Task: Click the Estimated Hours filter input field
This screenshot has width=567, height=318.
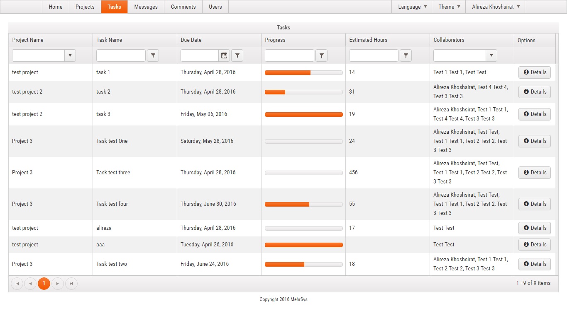Action: click(x=374, y=55)
